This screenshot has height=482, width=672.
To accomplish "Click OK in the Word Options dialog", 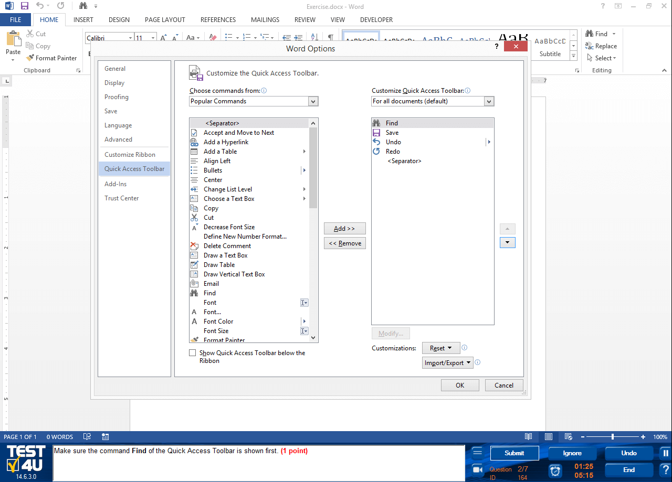I will [x=460, y=385].
